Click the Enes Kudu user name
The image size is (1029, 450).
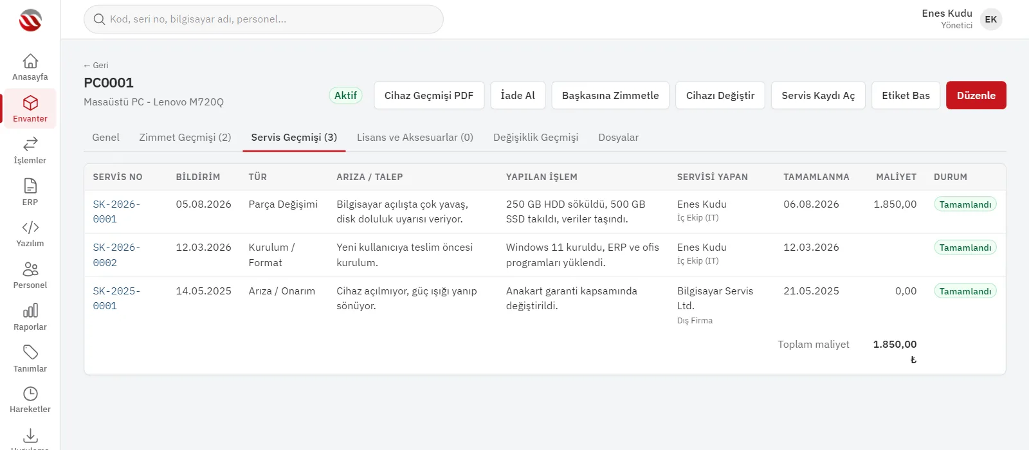click(947, 13)
